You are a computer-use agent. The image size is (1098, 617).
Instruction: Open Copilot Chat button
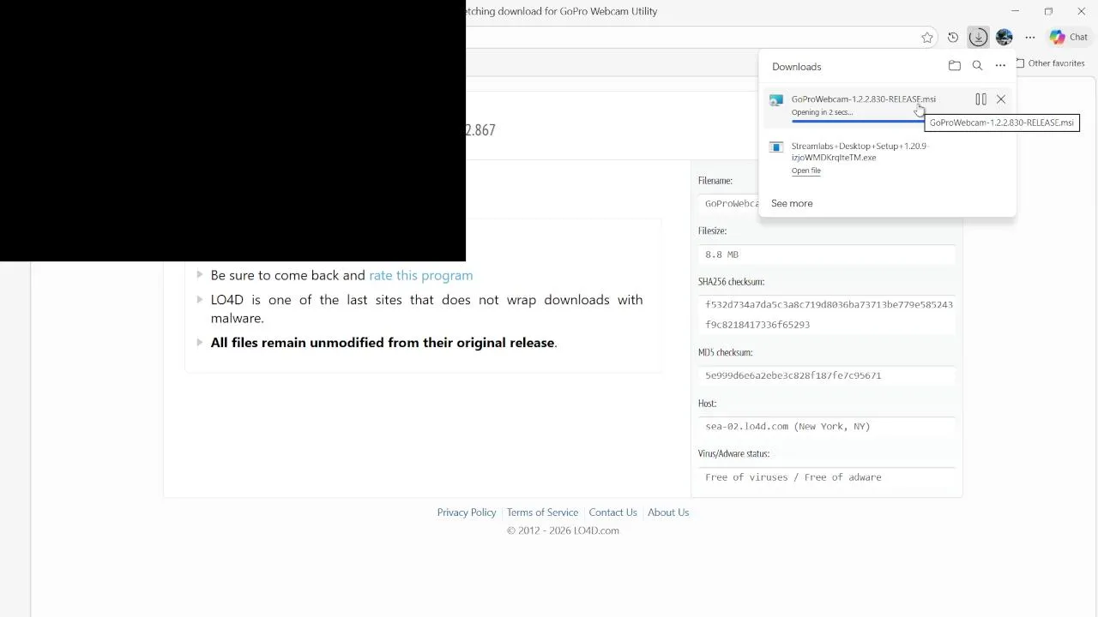click(x=1069, y=37)
